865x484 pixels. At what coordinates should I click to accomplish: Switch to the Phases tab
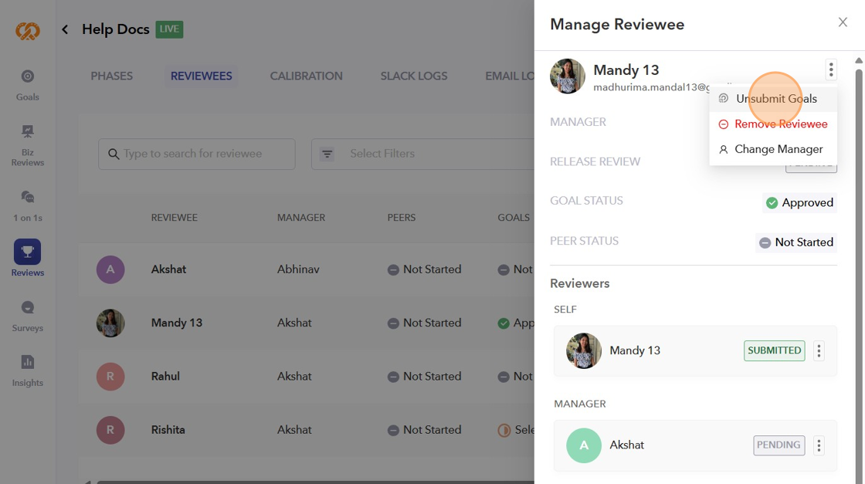[112, 76]
